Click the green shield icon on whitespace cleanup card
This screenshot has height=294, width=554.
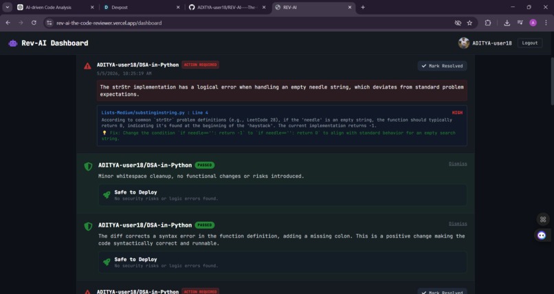[x=88, y=166]
